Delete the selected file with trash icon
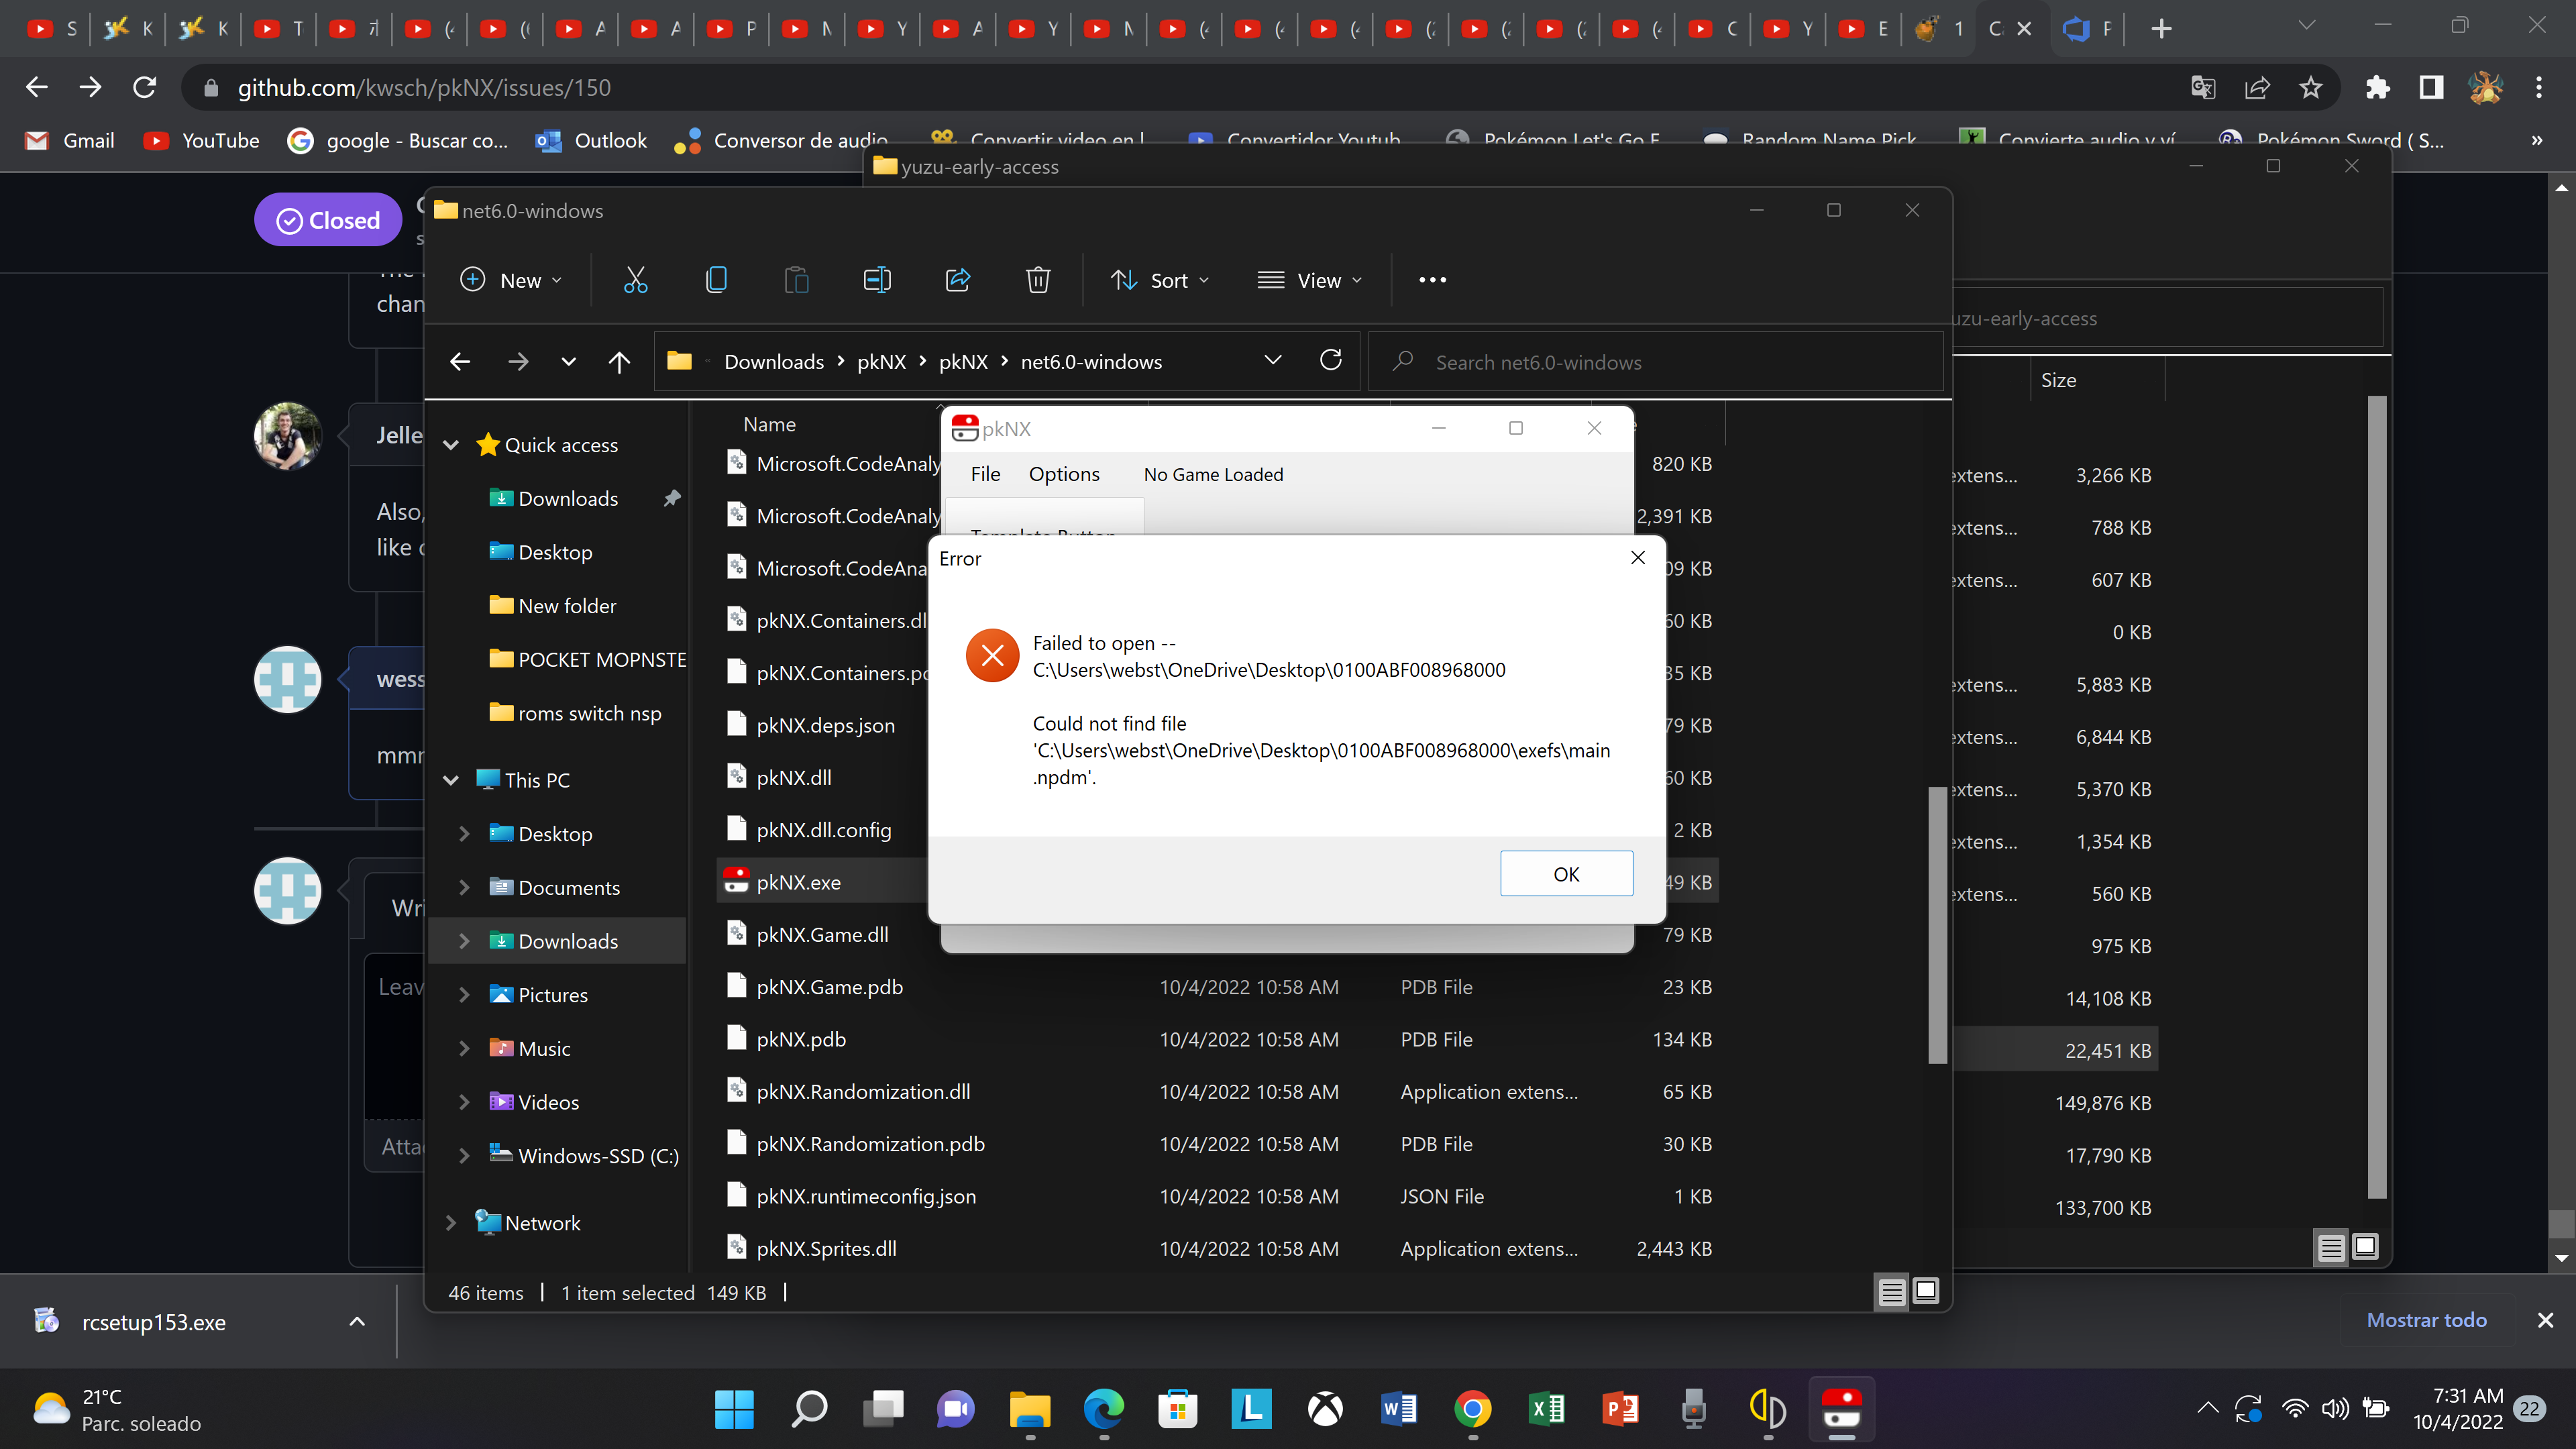 (x=1038, y=280)
